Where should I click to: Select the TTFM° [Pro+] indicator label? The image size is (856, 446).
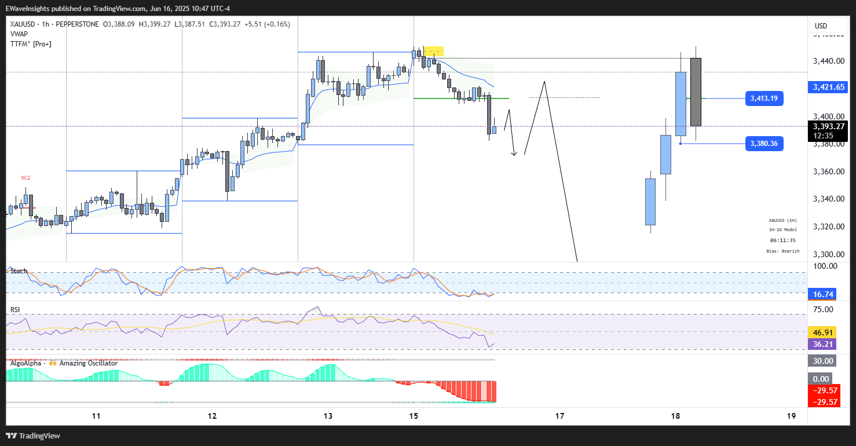tap(31, 43)
